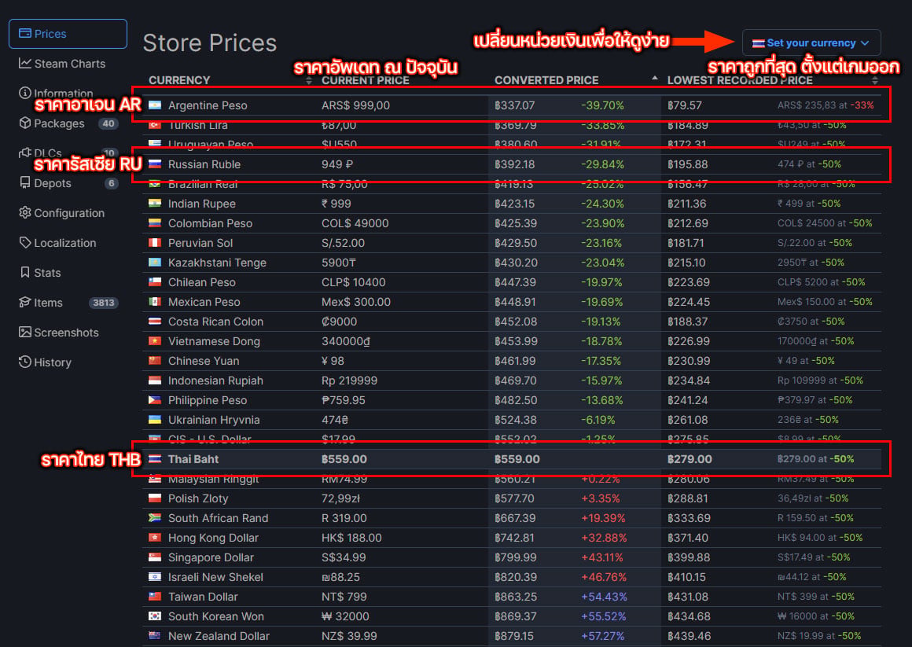
Task: Click the Vietnamese Dong flag icon
Action: [x=155, y=341]
